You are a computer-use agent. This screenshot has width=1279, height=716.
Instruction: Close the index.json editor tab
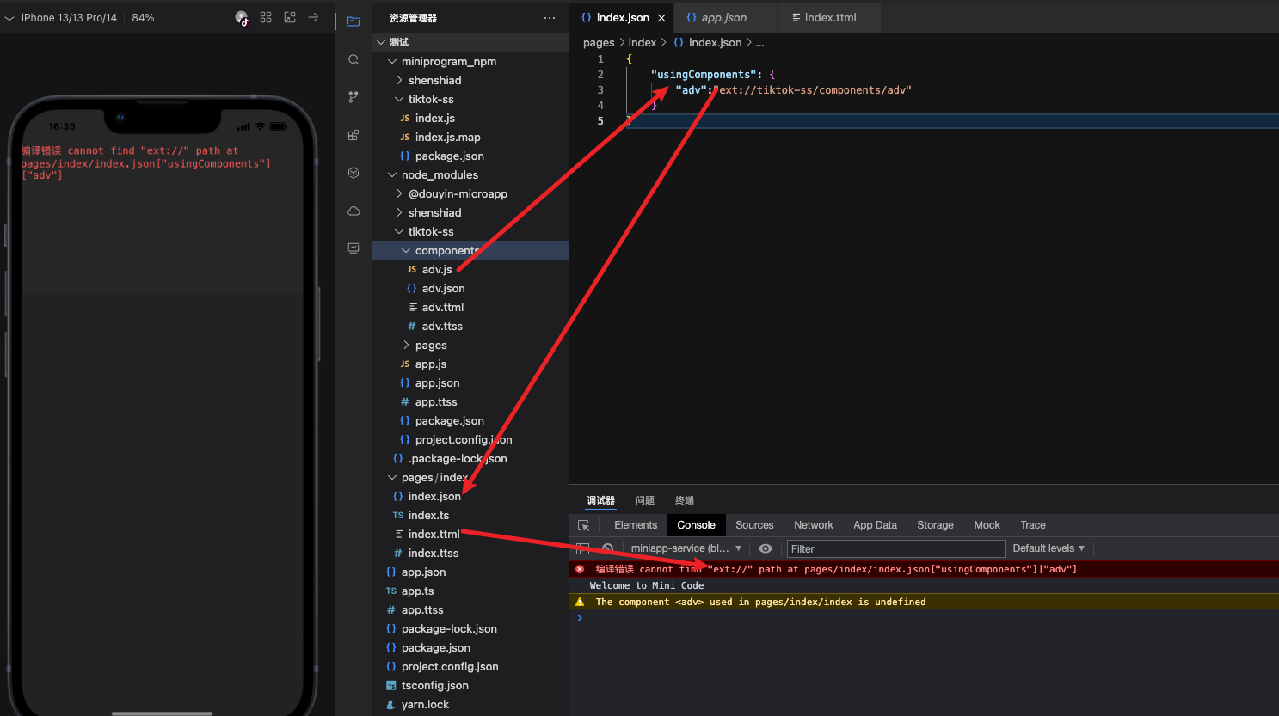[661, 18]
